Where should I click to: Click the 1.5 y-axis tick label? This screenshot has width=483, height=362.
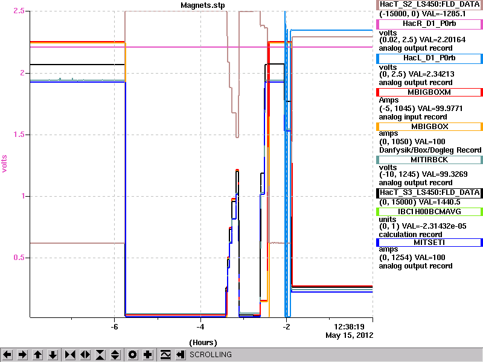click(x=19, y=135)
